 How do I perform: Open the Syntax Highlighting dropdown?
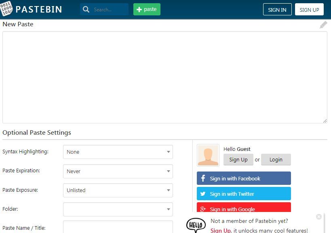pyautogui.click(x=118, y=152)
